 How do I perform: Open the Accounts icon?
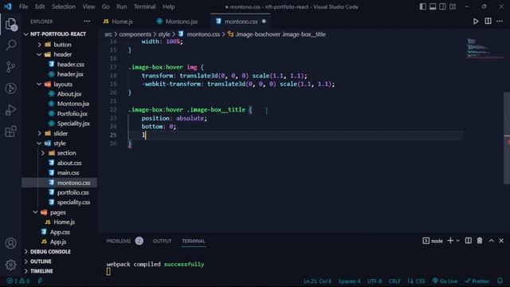click(10, 243)
